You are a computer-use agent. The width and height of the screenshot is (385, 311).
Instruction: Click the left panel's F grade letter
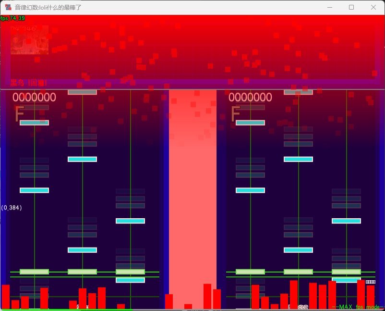coord(19,114)
